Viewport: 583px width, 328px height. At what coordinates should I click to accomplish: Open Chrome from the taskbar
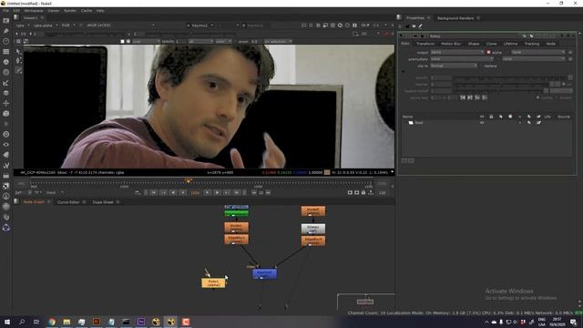coord(52,322)
